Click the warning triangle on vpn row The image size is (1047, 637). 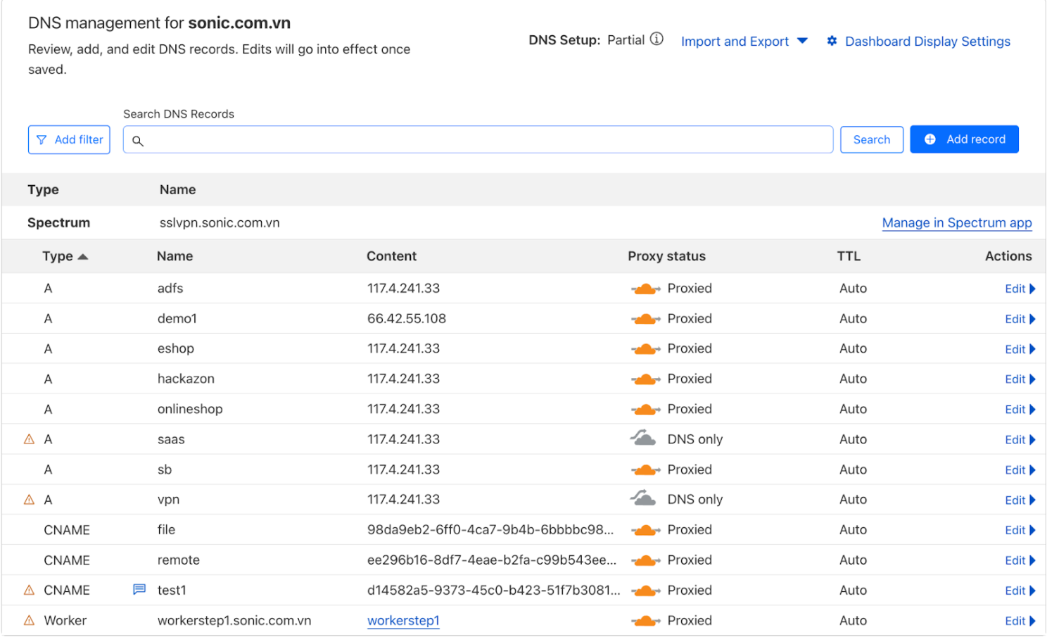pyautogui.click(x=29, y=500)
